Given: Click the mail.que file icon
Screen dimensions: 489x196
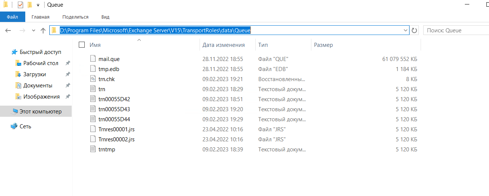Looking at the screenshot, I should 93,59.
